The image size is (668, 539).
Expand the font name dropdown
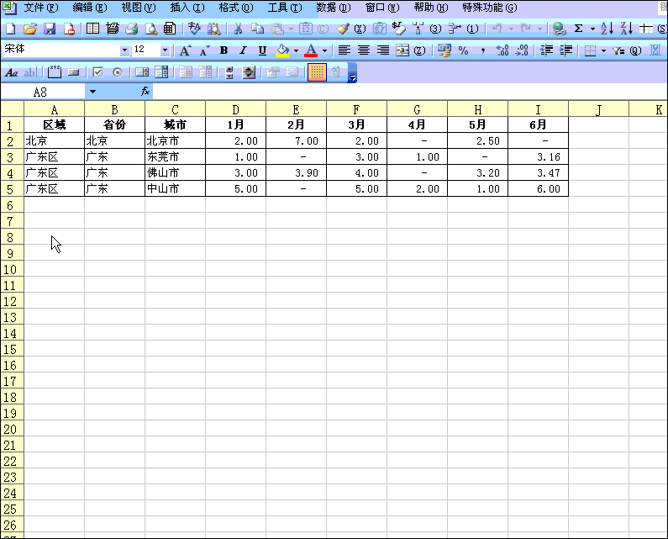click(x=125, y=50)
